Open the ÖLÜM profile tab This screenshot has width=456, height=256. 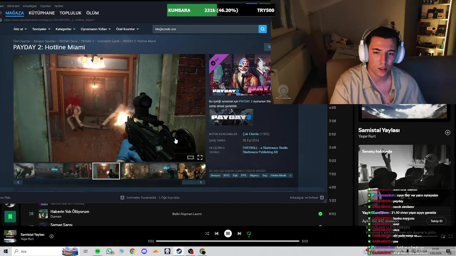tap(92, 13)
